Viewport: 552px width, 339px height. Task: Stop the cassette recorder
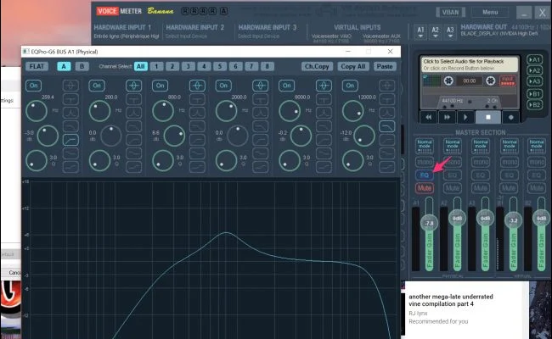pos(488,117)
